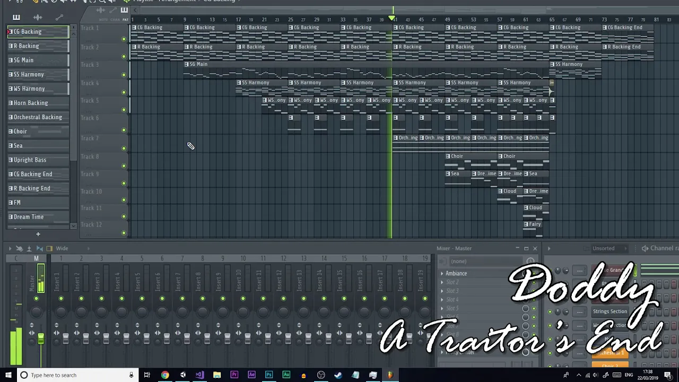Open Adobe Premiere Pro from taskbar
This screenshot has height=382, width=679.
tap(234, 375)
